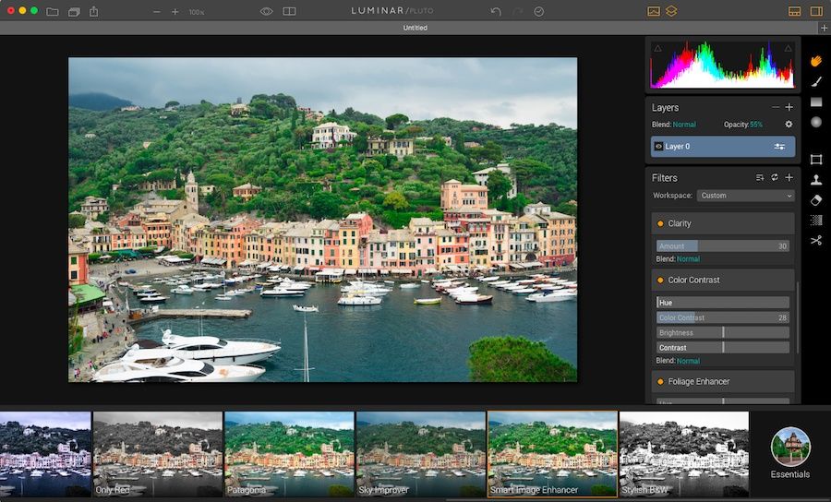
Task: Adjust the Clarity Amount slider
Action: click(x=723, y=245)
